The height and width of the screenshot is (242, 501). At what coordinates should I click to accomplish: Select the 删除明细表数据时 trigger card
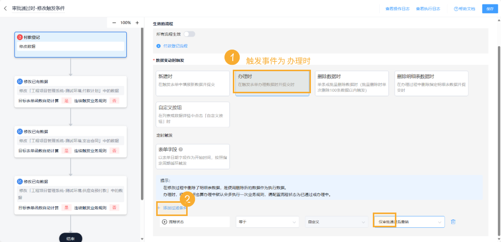431,83
